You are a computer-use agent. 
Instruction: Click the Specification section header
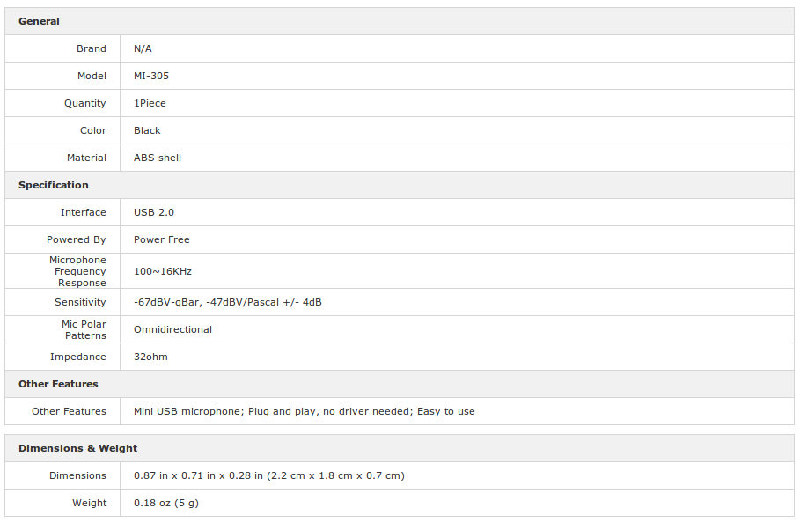click(54, 185)
